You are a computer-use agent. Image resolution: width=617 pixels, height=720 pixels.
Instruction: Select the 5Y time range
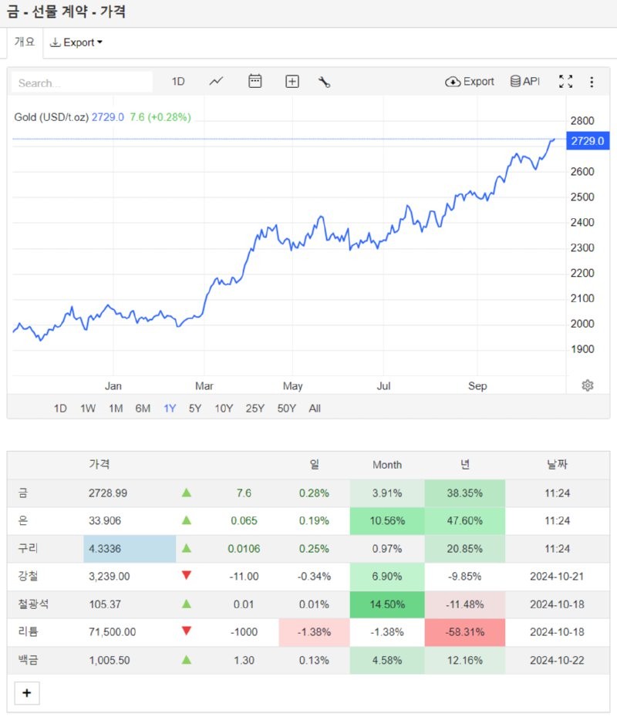click(195, 409)
